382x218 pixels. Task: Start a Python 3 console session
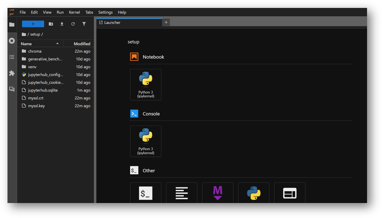coord(145,141)
